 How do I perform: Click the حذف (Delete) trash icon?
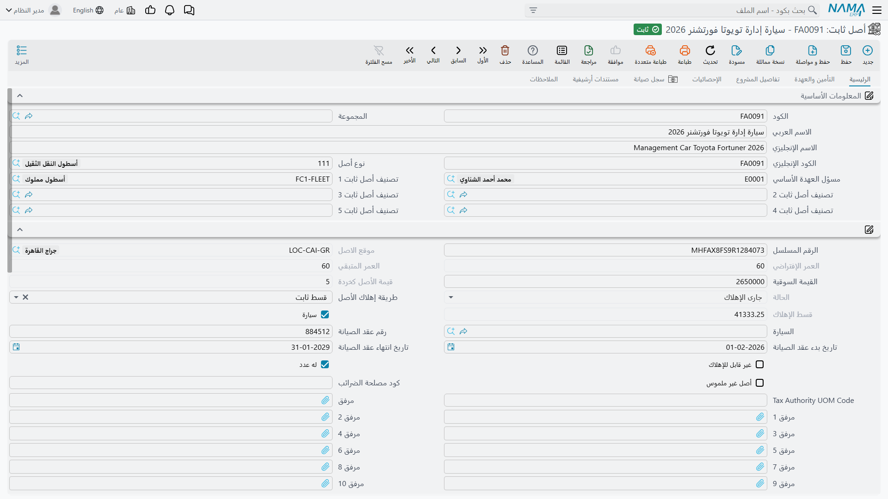(505, 50)
